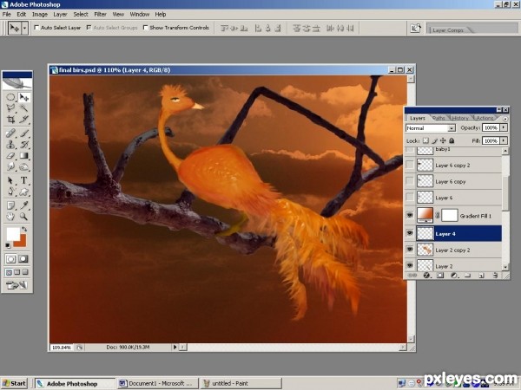
Task: Select the History Brush tool
Action: [24, 144]
